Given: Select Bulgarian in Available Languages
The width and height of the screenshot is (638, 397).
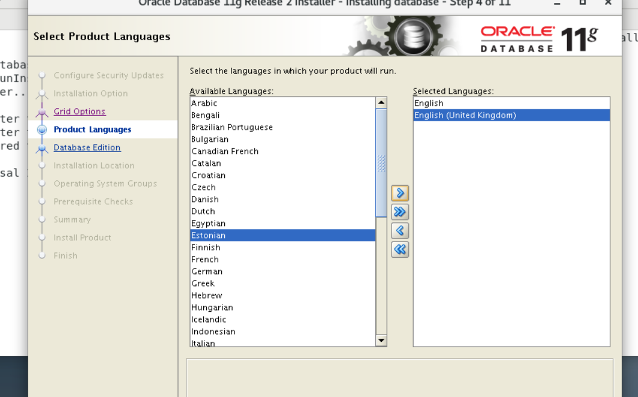Looking at the screenshot, I should pos(283,139).
